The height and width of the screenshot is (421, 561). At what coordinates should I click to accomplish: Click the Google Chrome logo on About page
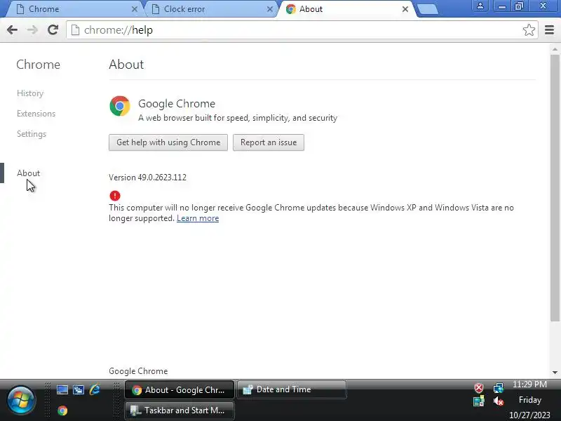click(x=120, y=106)
